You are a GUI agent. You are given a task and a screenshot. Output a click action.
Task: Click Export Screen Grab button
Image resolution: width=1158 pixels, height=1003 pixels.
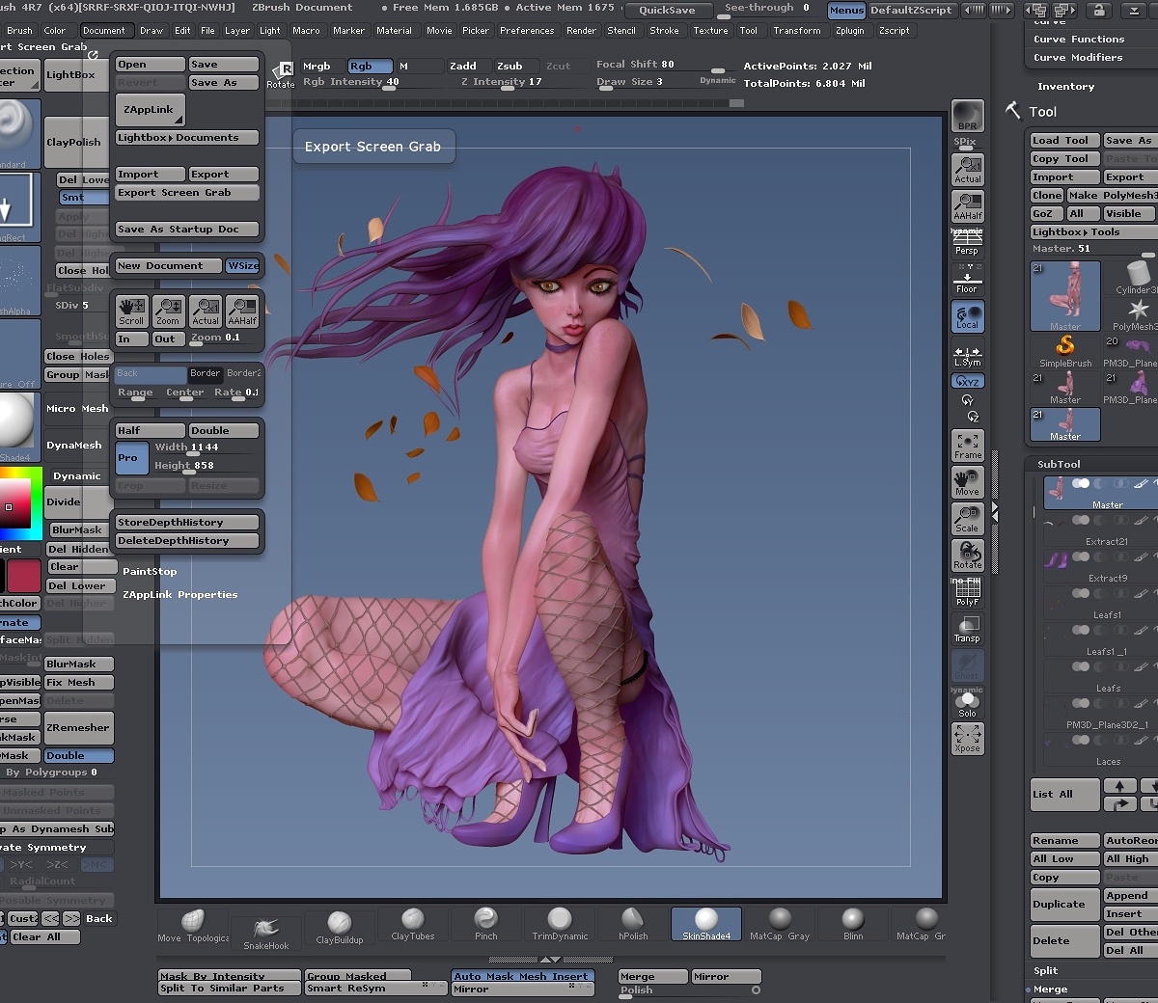tap(187, 193)
